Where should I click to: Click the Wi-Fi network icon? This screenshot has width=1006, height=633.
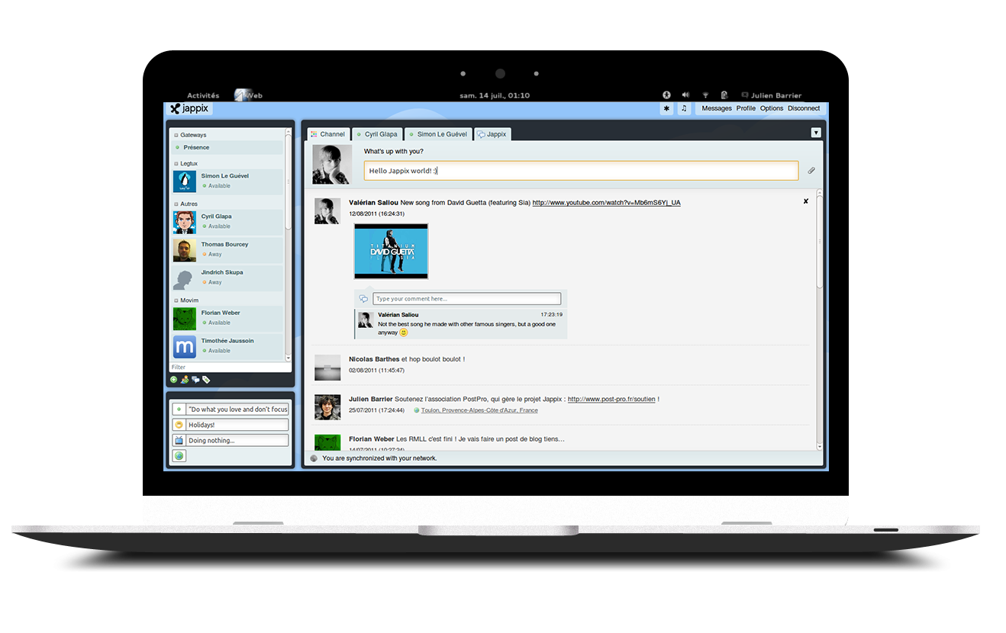point(705,95)
